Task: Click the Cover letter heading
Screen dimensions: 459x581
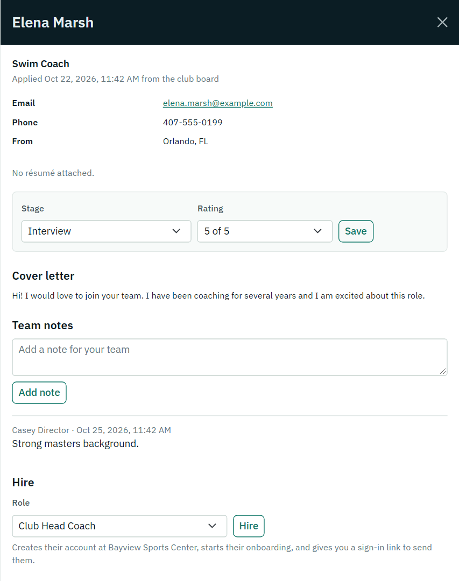Action: pos(43,276)
